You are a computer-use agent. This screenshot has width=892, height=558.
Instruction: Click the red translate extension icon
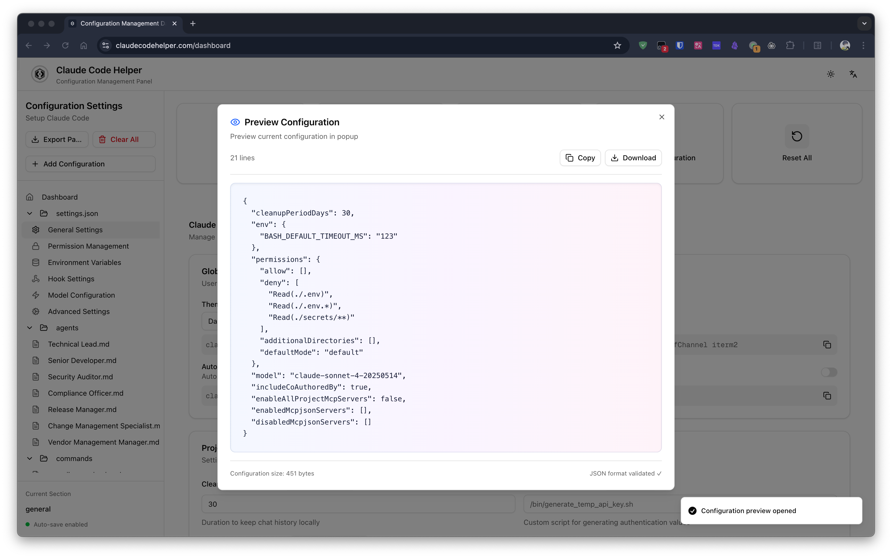point(698,45)
